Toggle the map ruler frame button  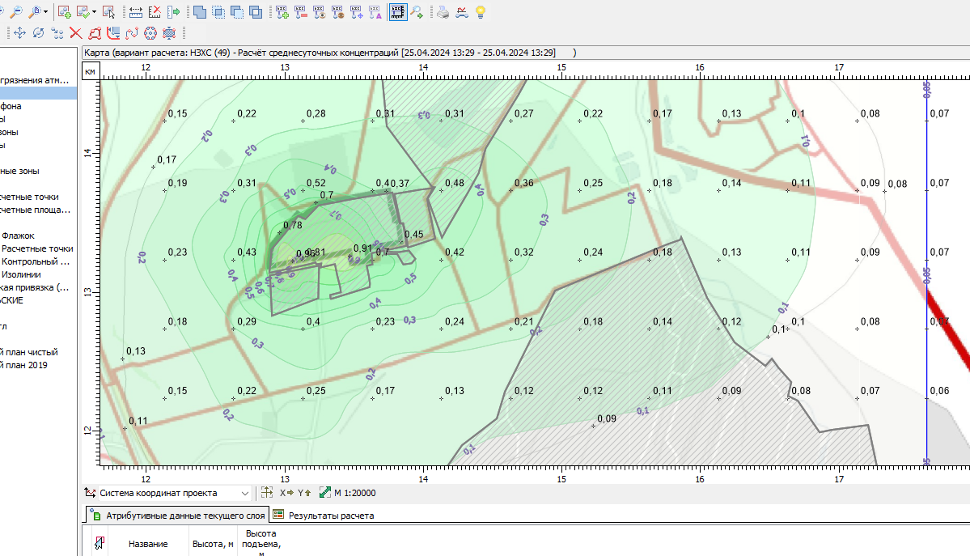pos(397,12)
